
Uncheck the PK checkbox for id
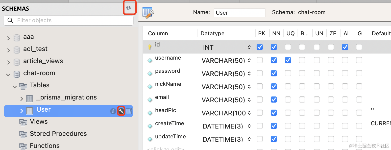click(x=260, y=47)
